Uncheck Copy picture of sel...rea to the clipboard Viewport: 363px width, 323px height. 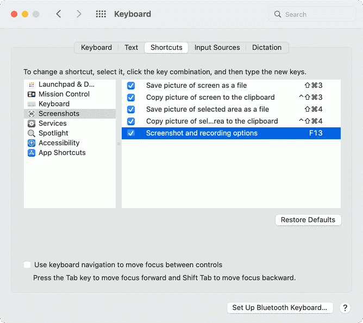click(131, 121)
